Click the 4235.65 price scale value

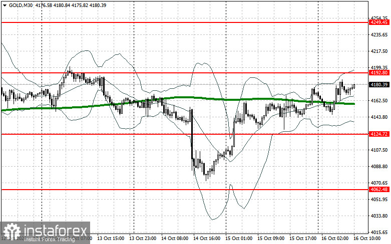point(379,35)
